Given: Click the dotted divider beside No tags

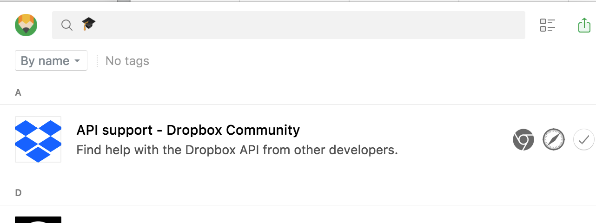Looking at the screenshot, I should 97,61.
